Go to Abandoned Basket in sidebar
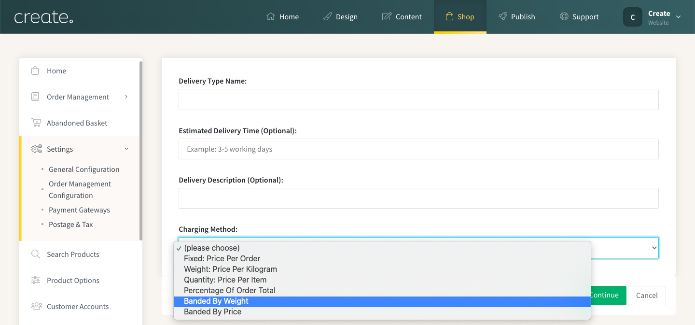 coord(77,123)
